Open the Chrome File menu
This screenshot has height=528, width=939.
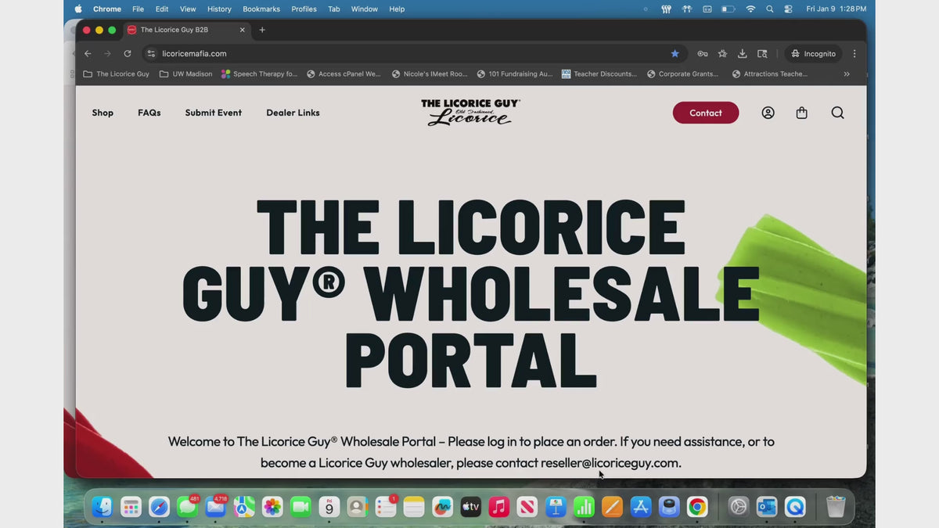coord(138,9)
